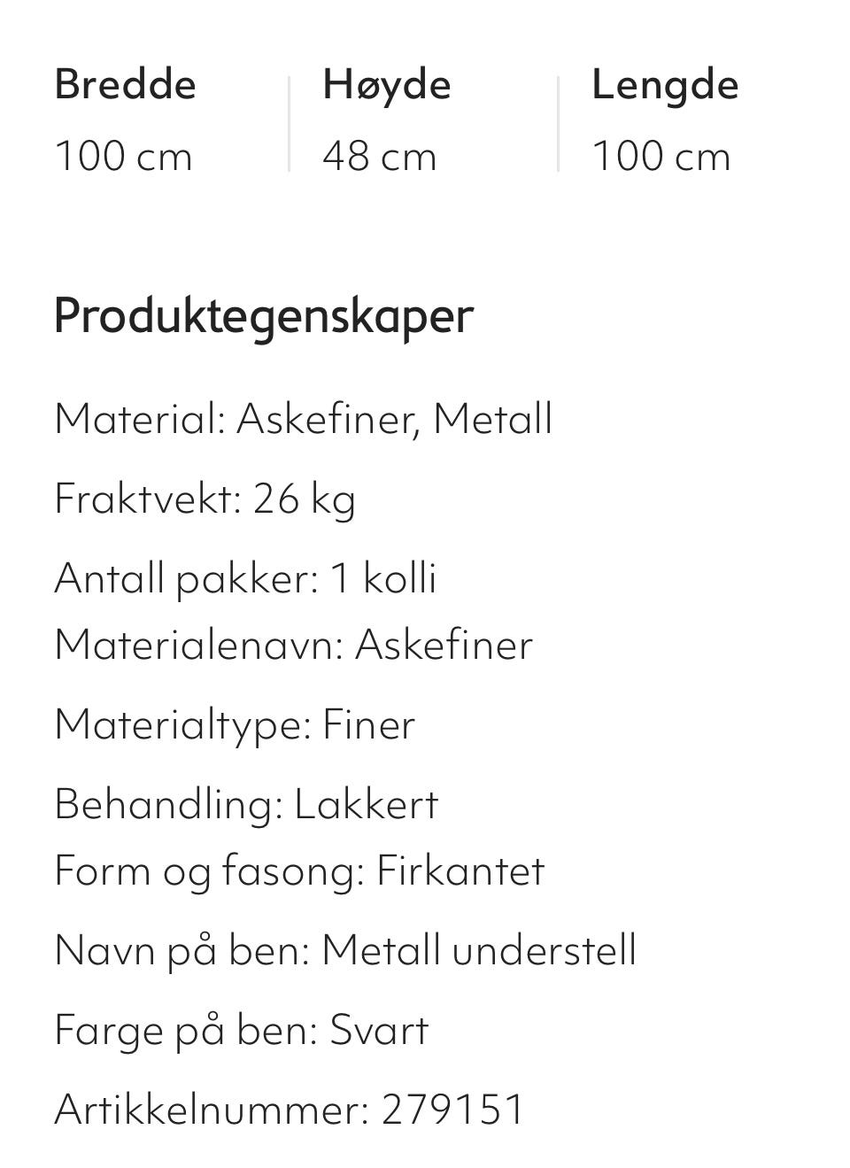Click the Høyde dimension label
The height and width of the screenshot is (1168, 850).
pyautogui.click(x=387, y=86)
